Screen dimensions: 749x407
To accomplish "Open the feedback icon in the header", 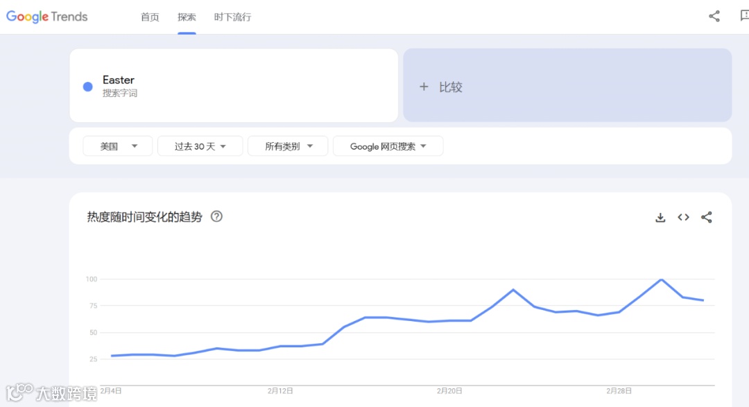I will click(x=744, y=17).
